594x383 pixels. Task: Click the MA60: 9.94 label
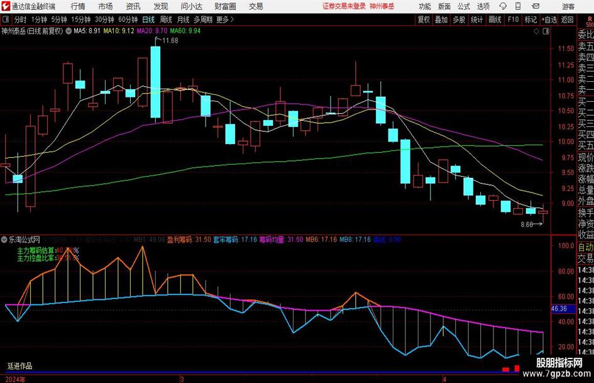pos(185,31)
